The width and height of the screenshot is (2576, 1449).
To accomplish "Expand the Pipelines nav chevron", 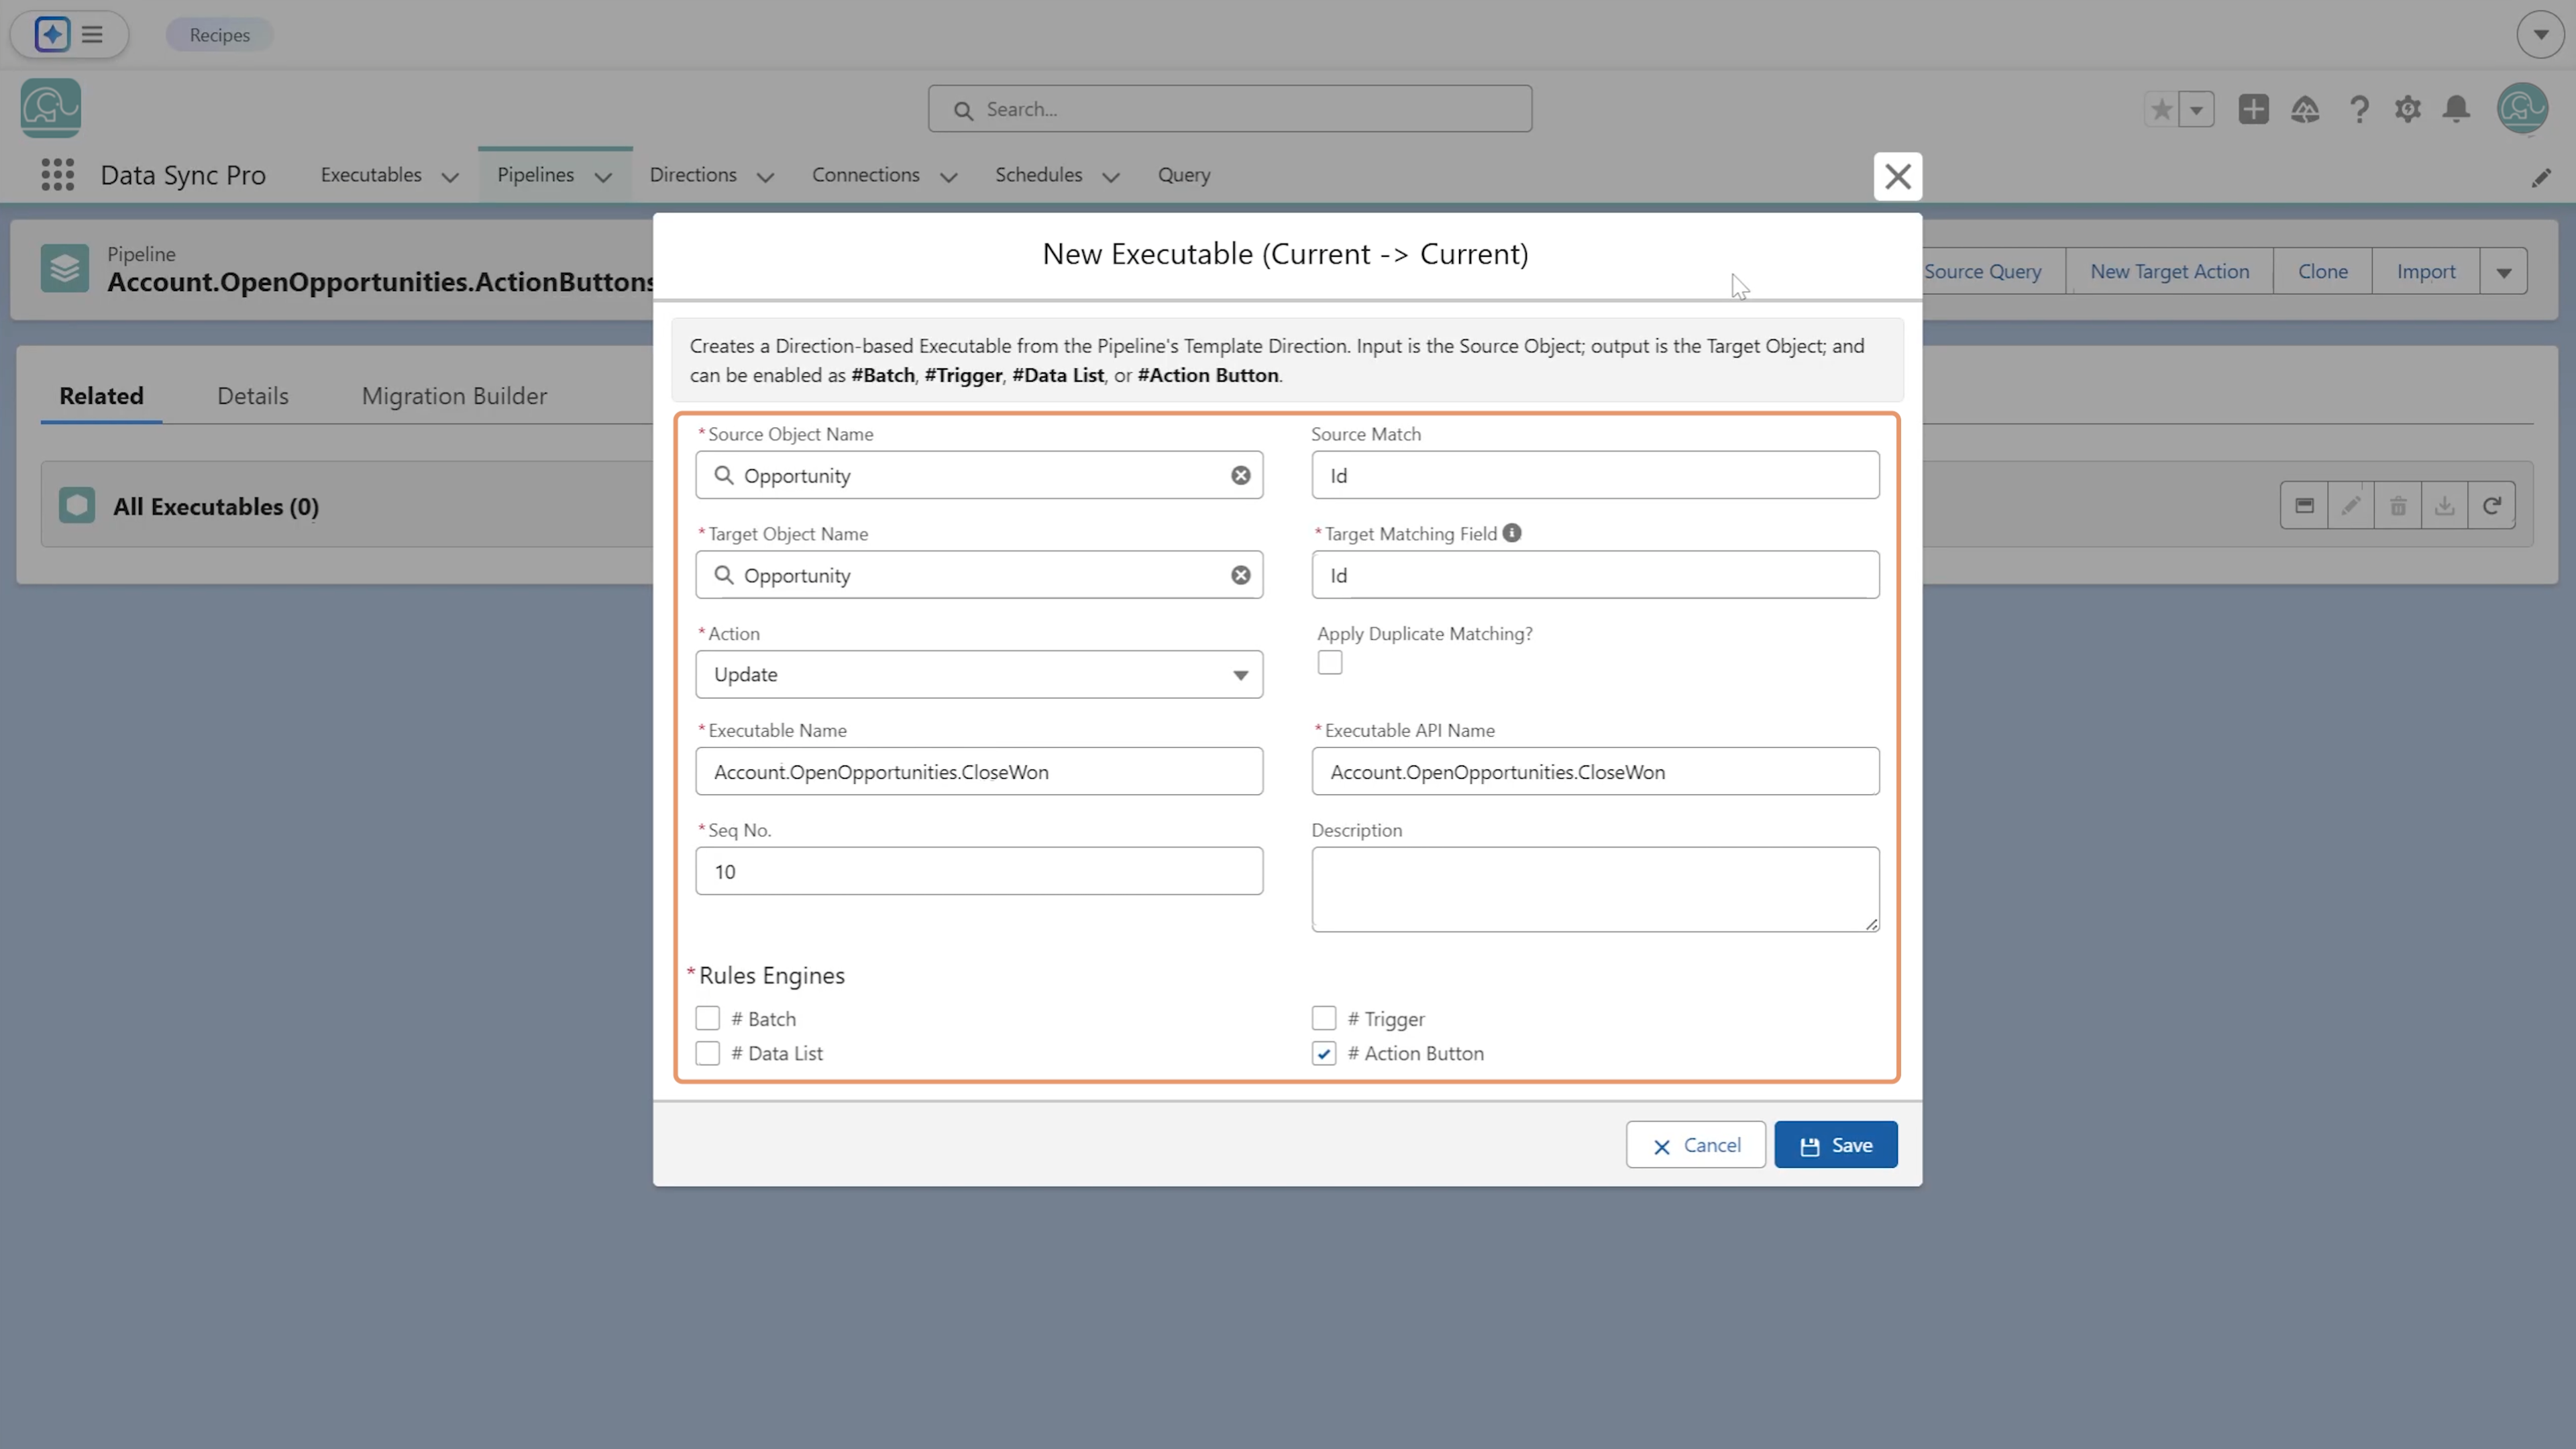I will point(603,177).
